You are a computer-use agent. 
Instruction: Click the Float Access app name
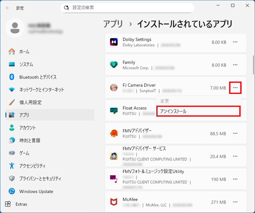point(134,108)
